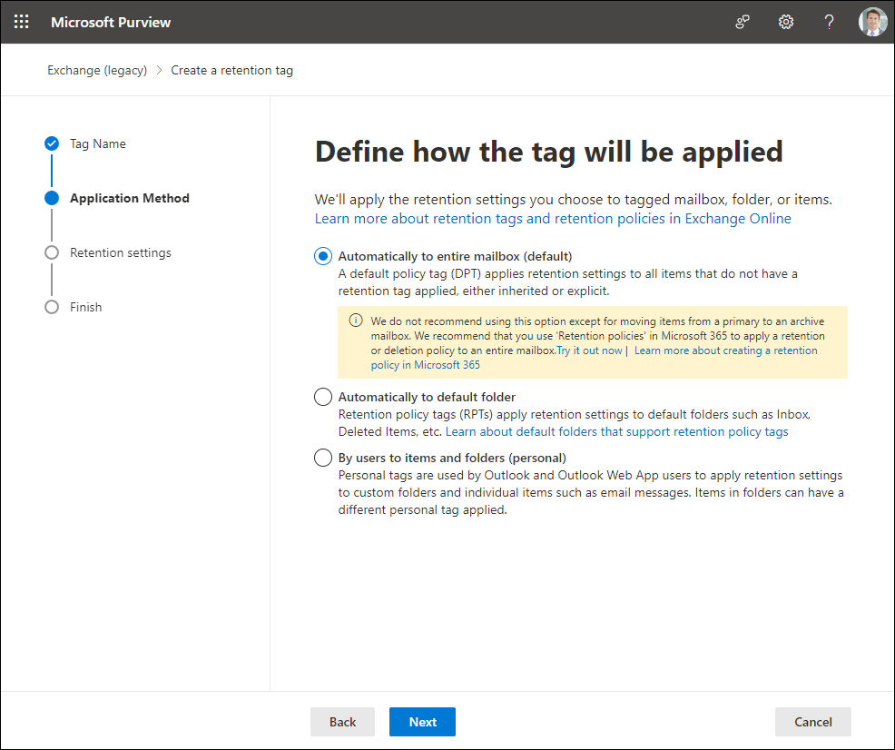
Task: Click the Try it out now link
Action: (x=589, y=350)
